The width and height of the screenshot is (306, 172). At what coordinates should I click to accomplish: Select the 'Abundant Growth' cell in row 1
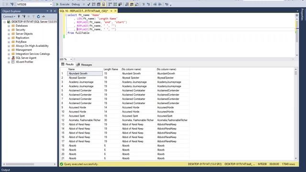(85, 74)
